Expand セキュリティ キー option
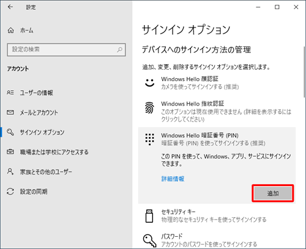This screenshot has height=249, width=306. point(217,216)
